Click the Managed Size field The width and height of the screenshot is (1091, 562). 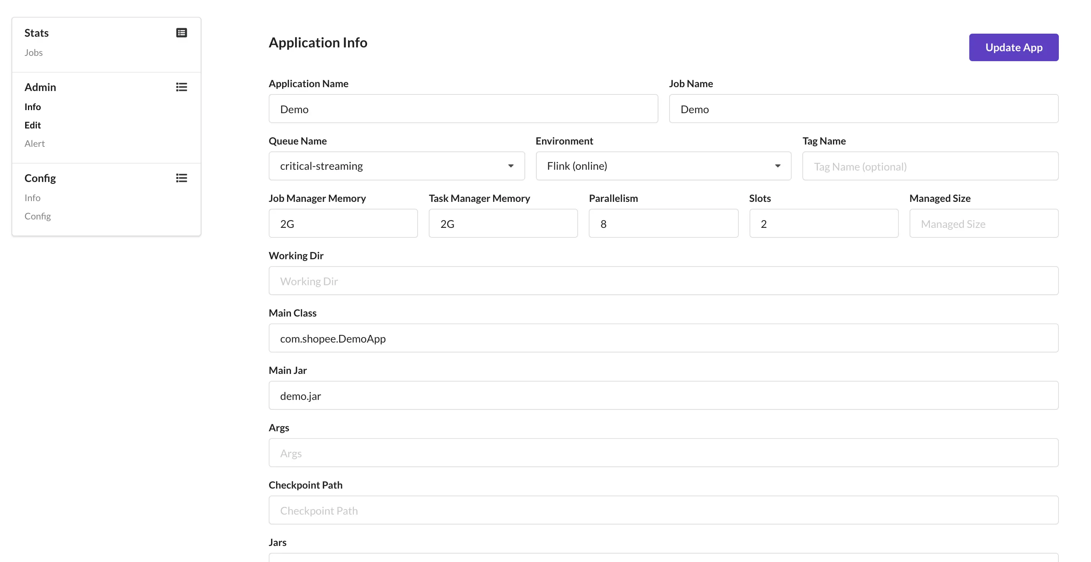tap(984, 223)
